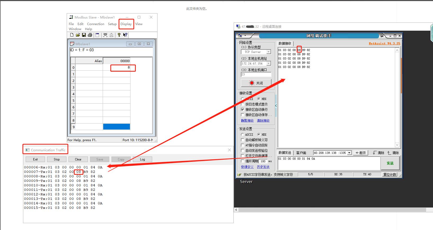Viewport: 433px width, 230px height.
Task: Click the remote desktop horizontal scrollbar
Action: pyautogui.click(x=332, y=210)
